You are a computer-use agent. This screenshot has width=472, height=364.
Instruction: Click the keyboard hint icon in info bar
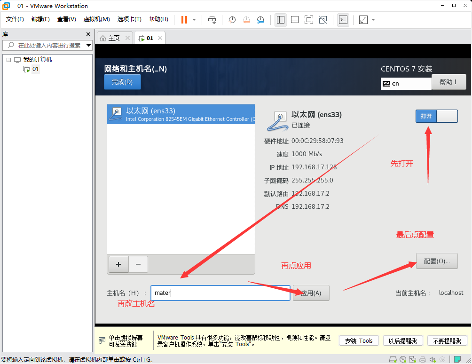(x=102, y=340)
